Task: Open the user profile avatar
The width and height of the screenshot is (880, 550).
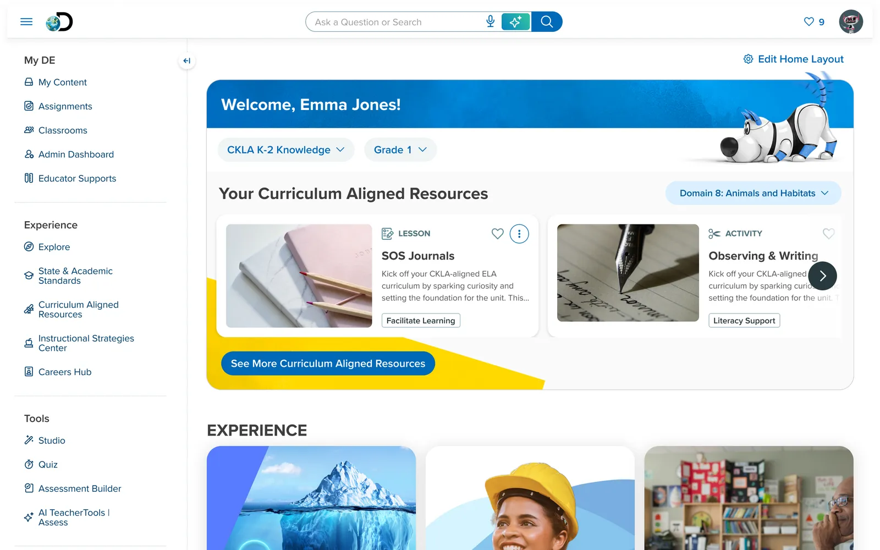Action: click(851, 21)
